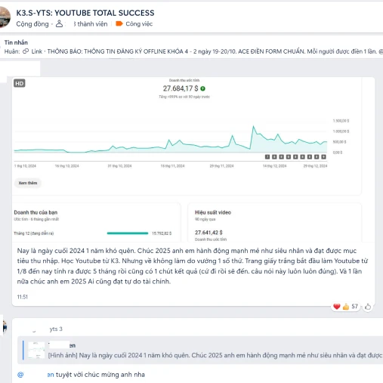Open the K3.S-YTS group avatar

(x=5, y=17)
